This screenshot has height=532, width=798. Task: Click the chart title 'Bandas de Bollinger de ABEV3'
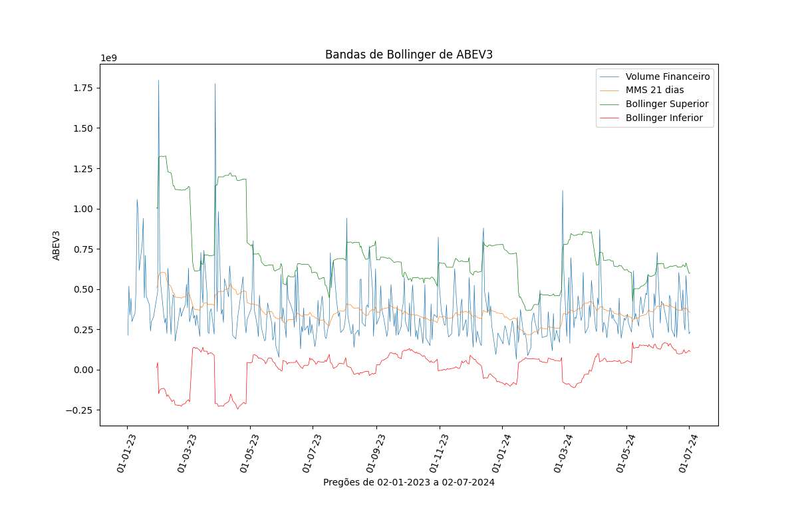[409, 55]
